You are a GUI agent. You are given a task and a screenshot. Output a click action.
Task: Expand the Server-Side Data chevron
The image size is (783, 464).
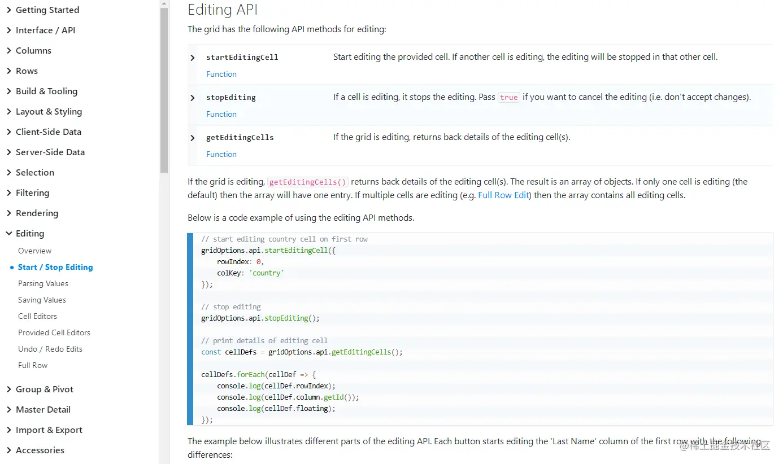pos(9,152)
